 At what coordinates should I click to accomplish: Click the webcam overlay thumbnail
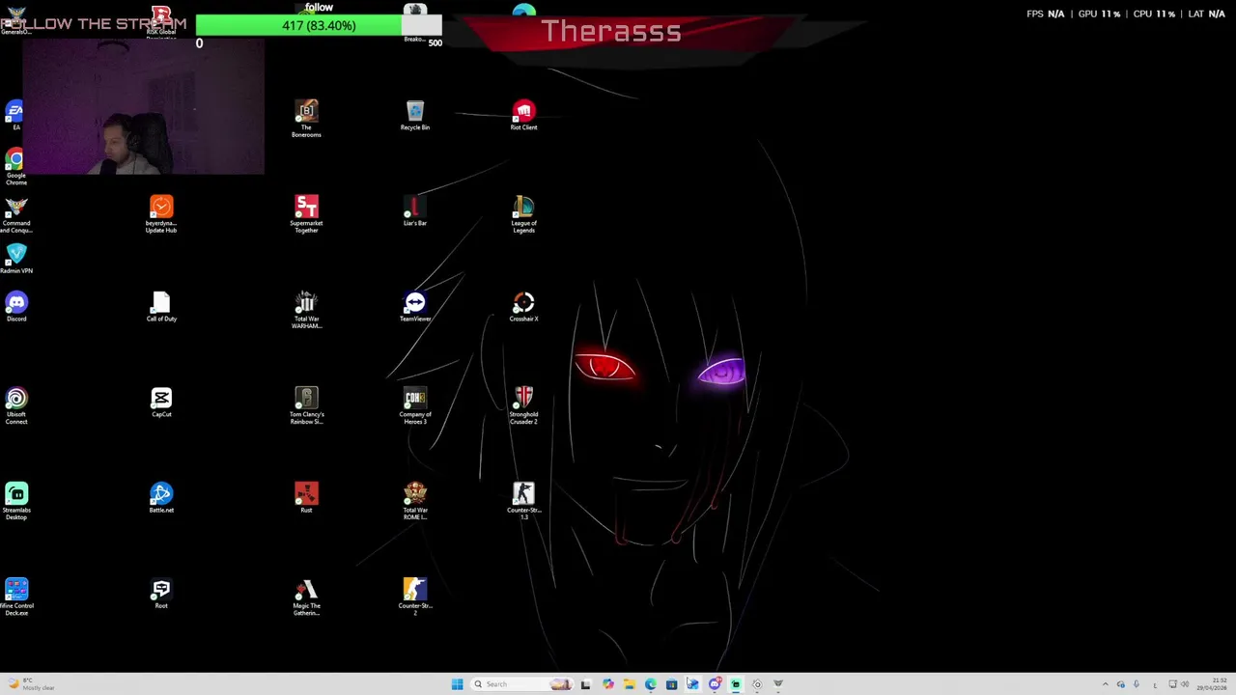tap(143, 107)
